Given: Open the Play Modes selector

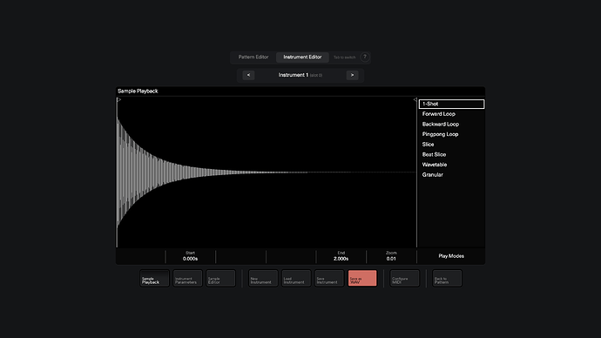Looking at the screenshot, I should pos(451,256).
